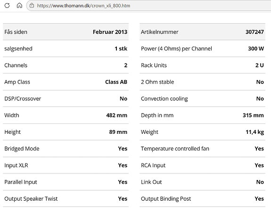The width and height of the screenshot is (271, 212).
Task: Select the Bridged Mode Yes value
Action: [x=123, y=148]
